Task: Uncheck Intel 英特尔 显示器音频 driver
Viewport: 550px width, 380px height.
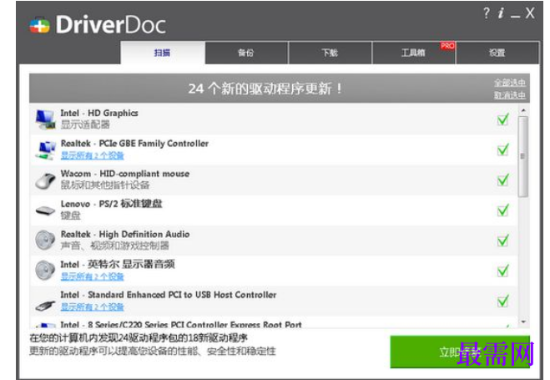Action: click(503, 271)
